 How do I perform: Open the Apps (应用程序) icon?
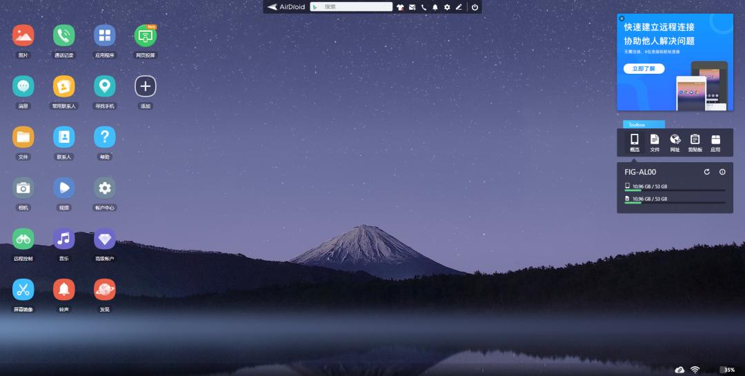pos(105,36)
